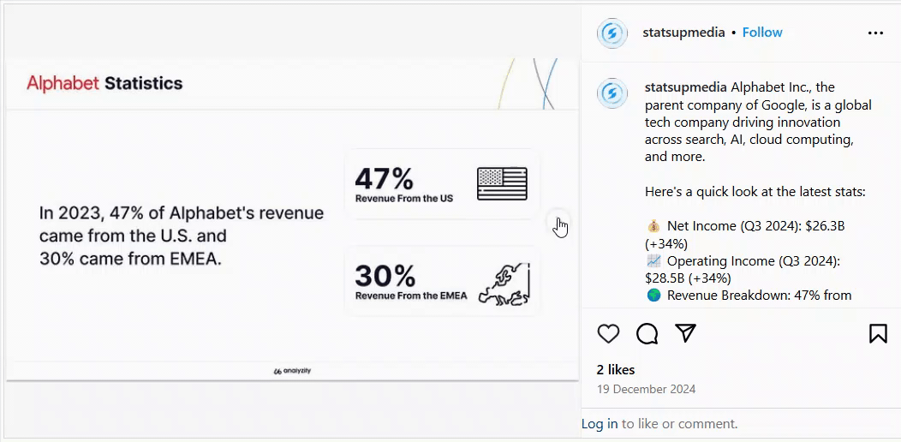
Task: Click the 'Operating Income (Q3 2024)' caption line
Action: click(743, 270)
